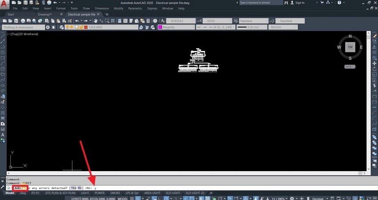The image size is (378, 200).
Task: Click the Properties palette icon in toolbar
Action: 120,21
